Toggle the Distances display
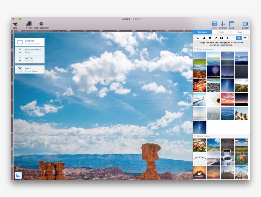This screenshot has width=261, height=197. (x=223, y=24)
